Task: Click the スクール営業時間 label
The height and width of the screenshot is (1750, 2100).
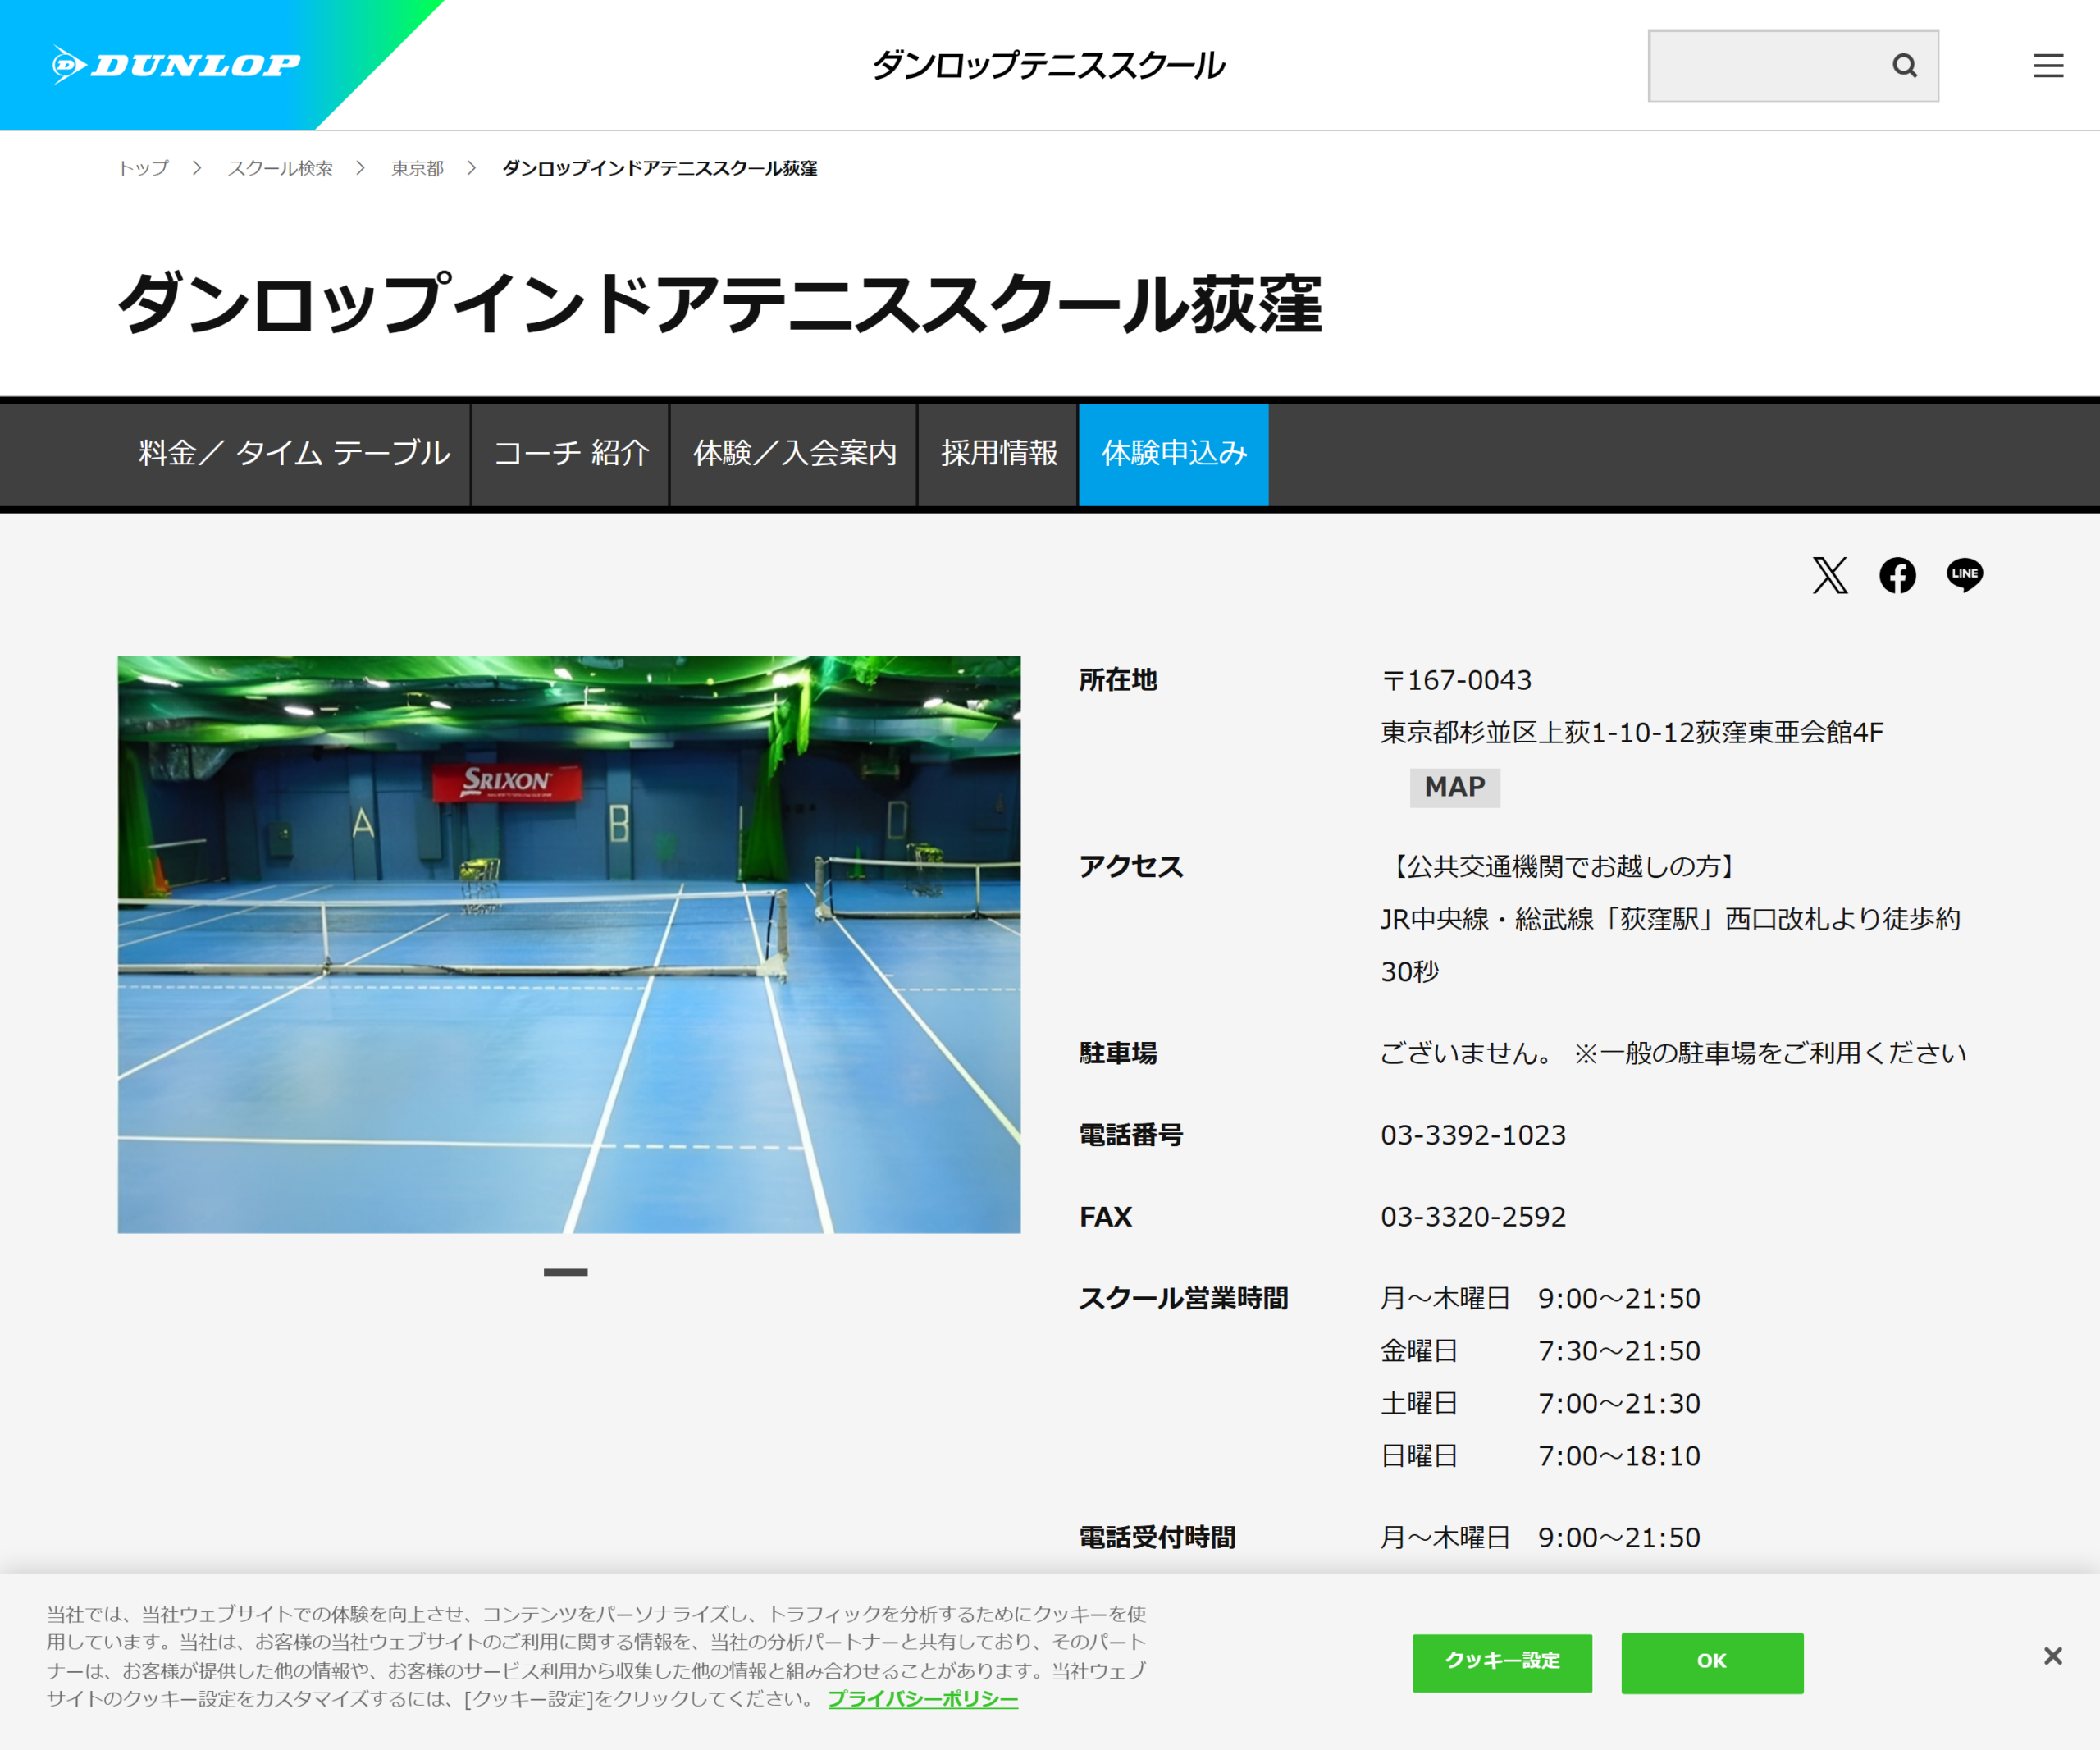Action: click(1184, 1298)
